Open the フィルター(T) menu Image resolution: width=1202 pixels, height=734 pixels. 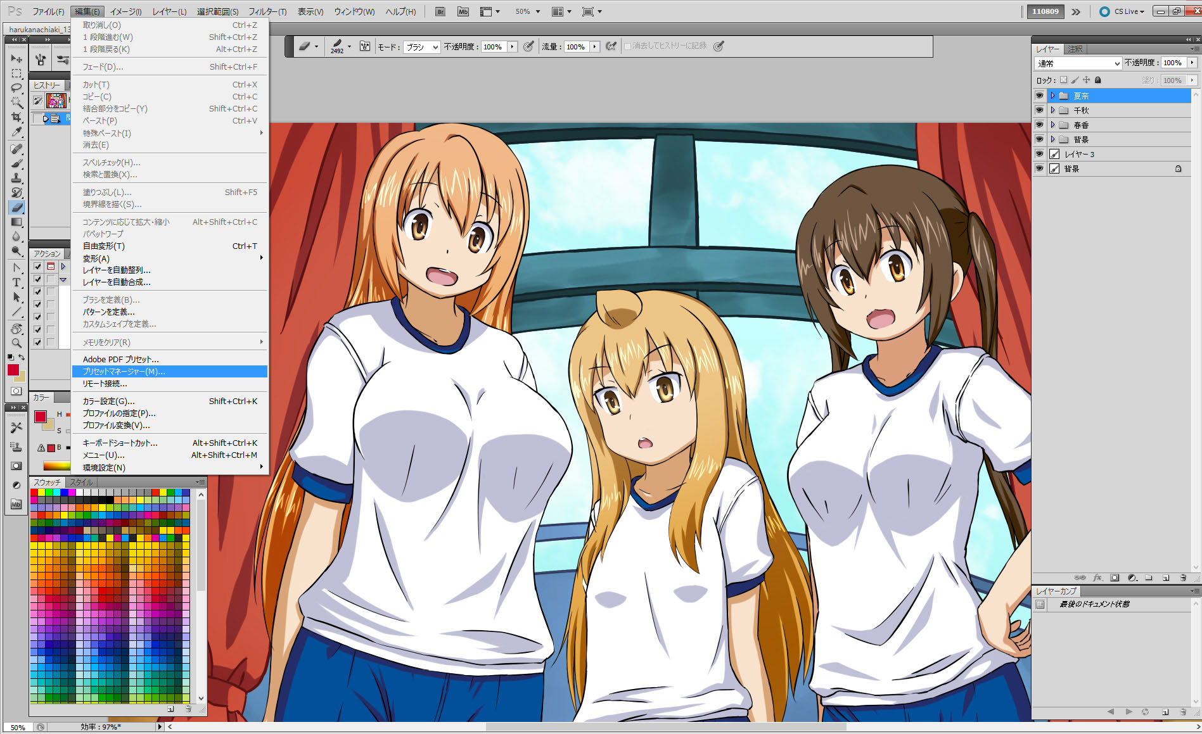click(x=267, y=11)
